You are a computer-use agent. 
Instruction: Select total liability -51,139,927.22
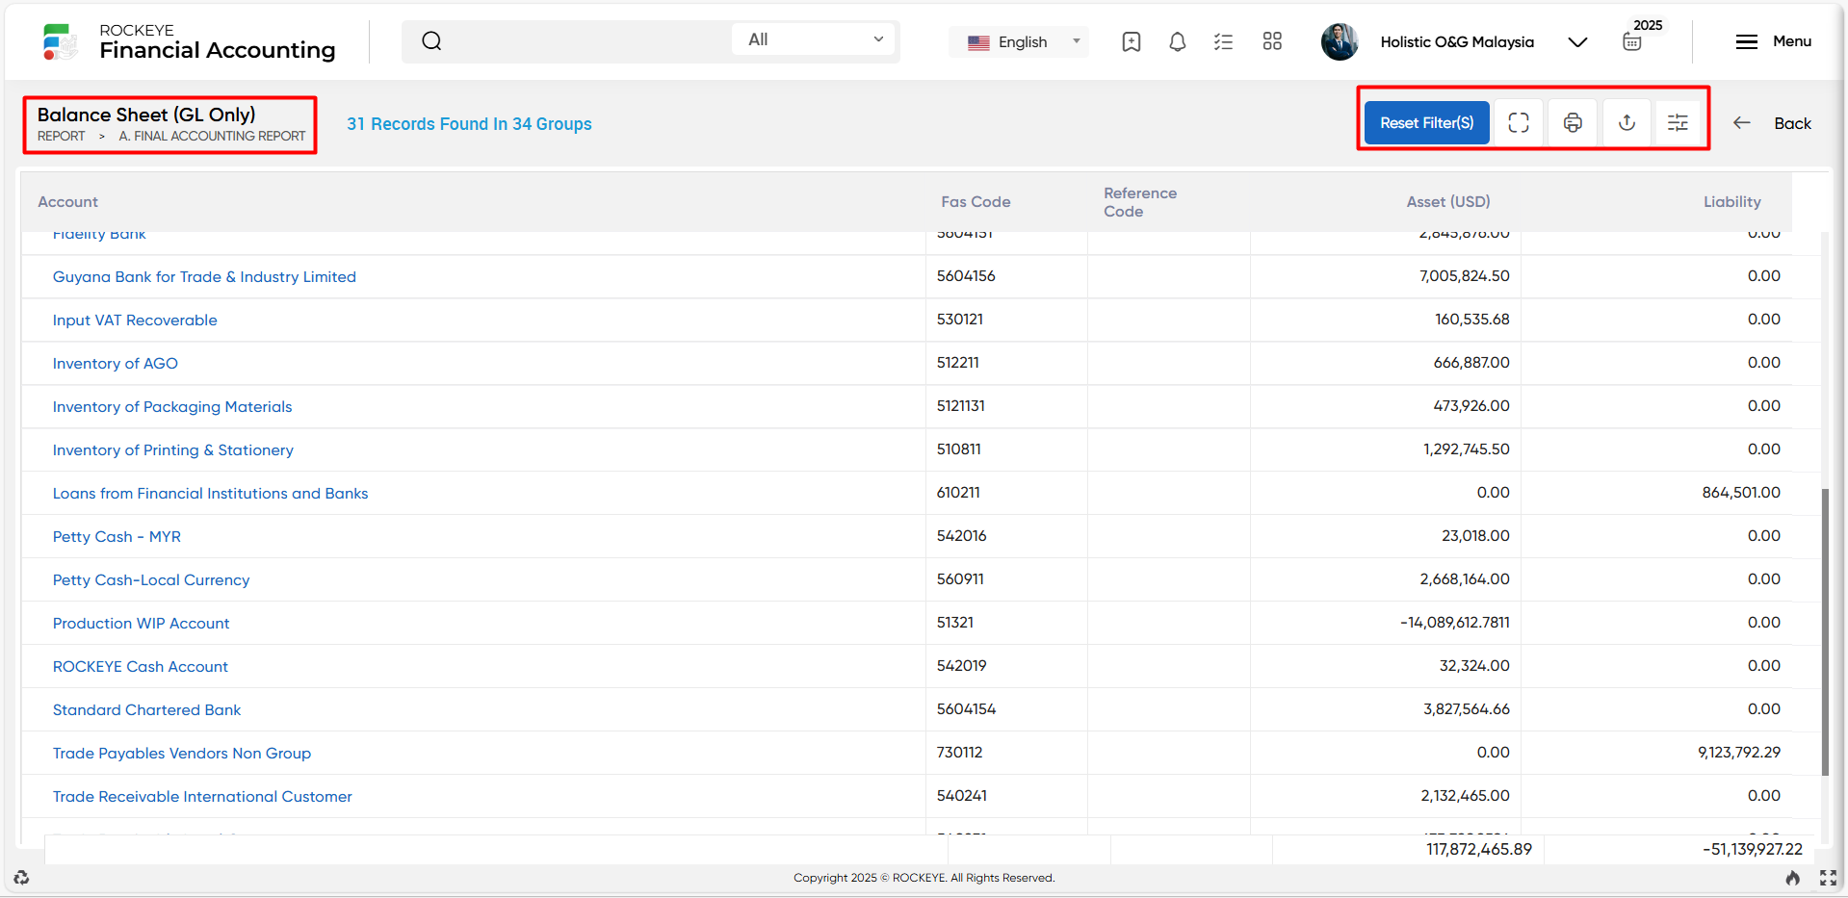(1753, 849)
